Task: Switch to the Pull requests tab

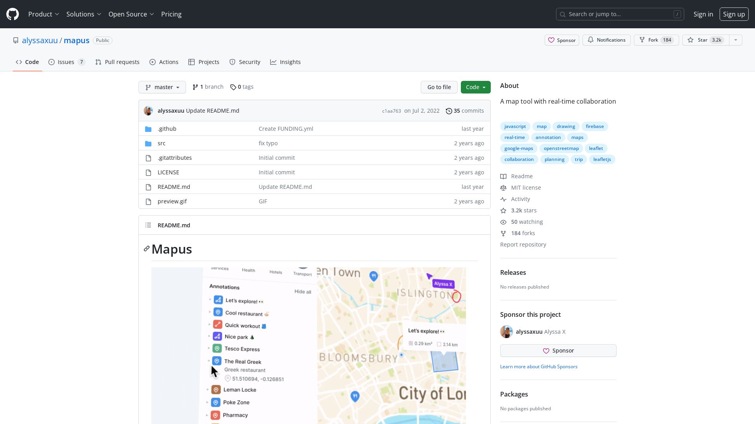Action: tap(117, 62)
